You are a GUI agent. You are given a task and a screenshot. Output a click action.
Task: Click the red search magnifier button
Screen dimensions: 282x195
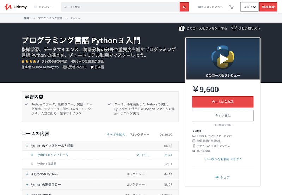coord(184,7)
